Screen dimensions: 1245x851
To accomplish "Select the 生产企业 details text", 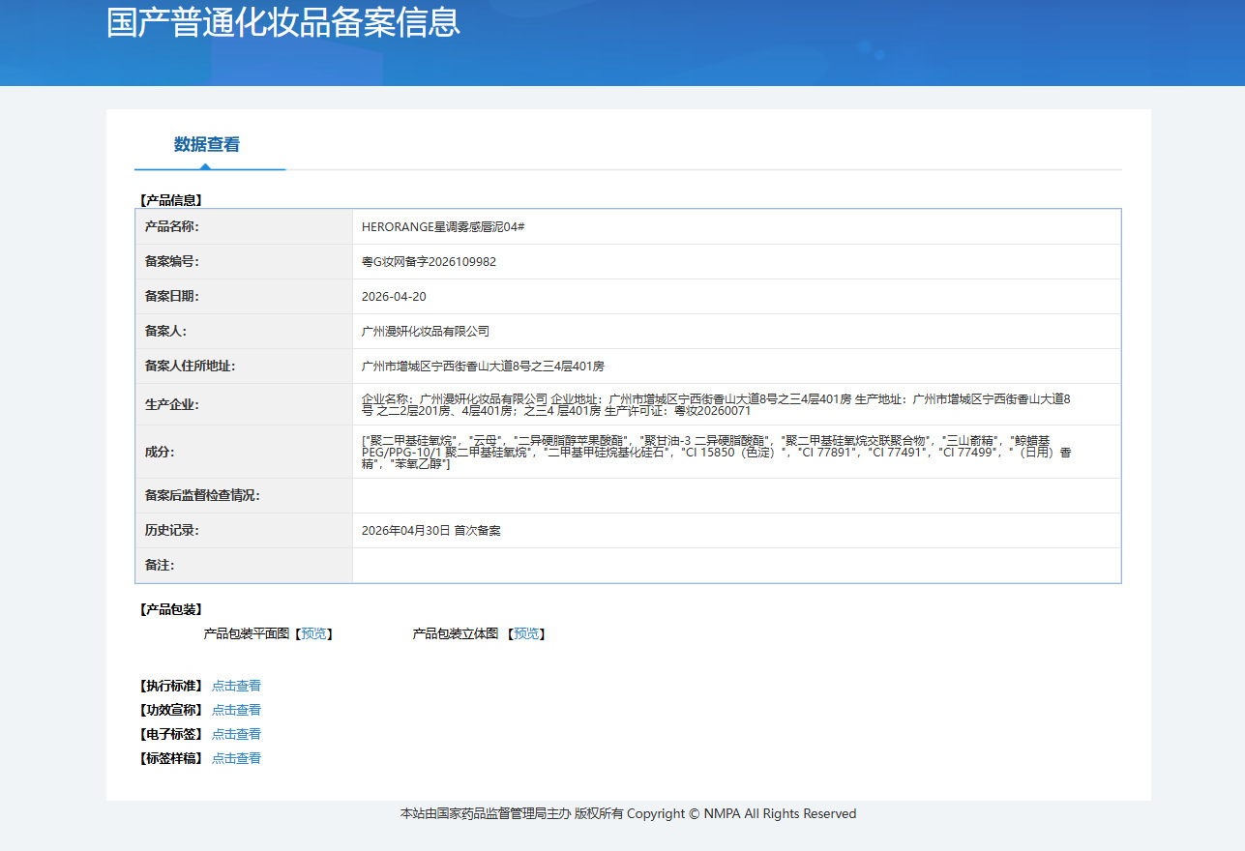I will click(x=716, y=404).
